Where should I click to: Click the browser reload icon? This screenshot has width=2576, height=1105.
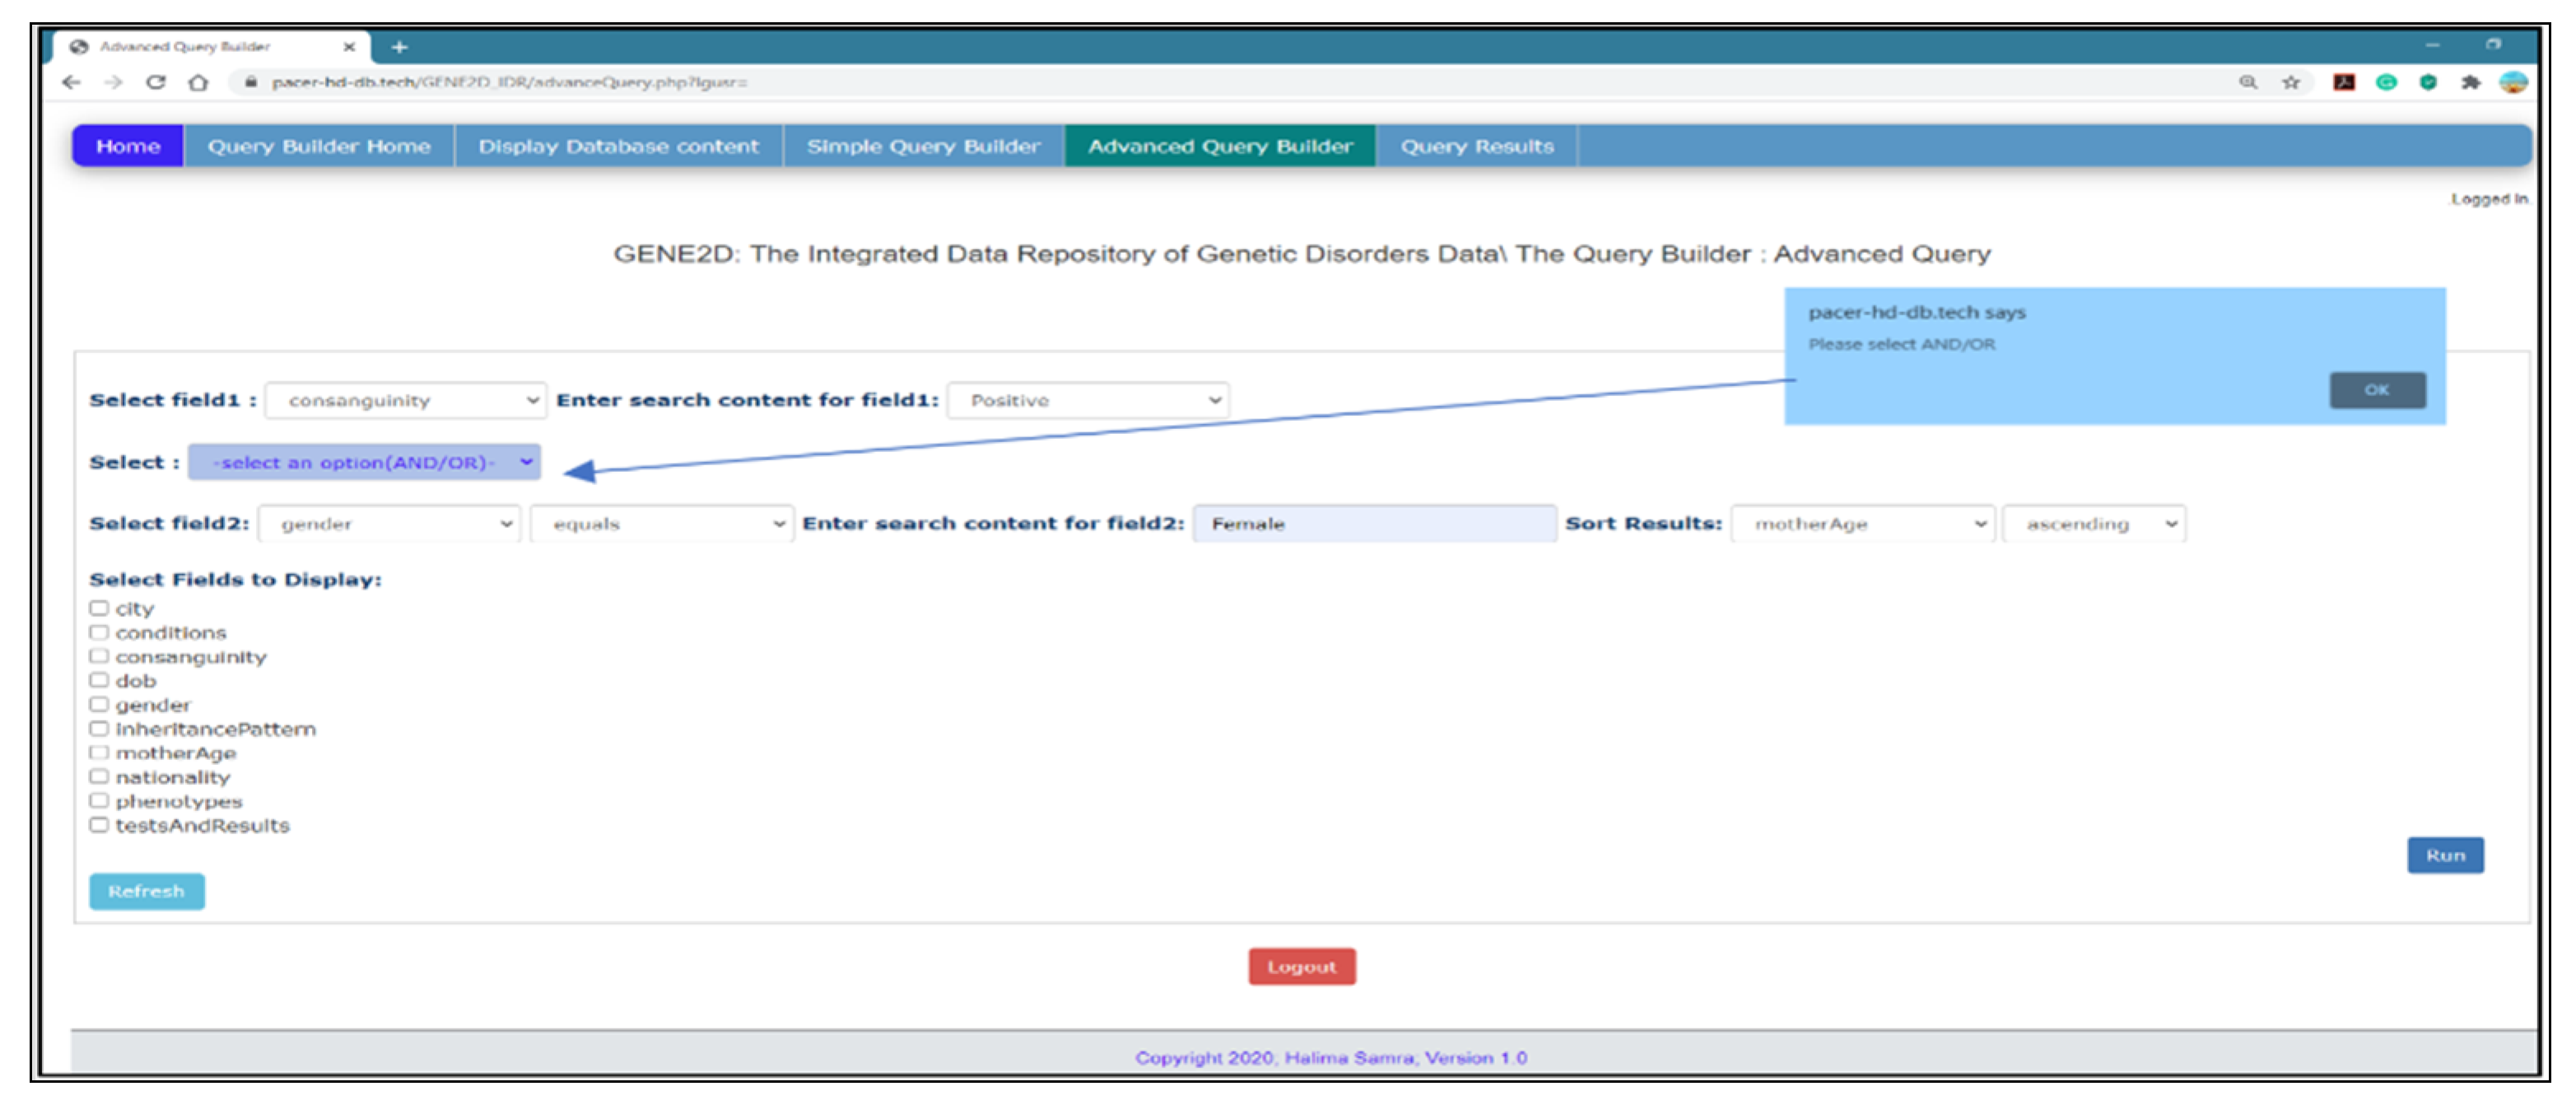(155, 82)
